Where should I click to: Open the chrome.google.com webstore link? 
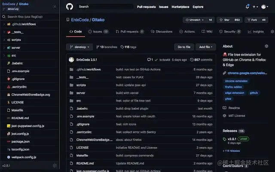247,73
